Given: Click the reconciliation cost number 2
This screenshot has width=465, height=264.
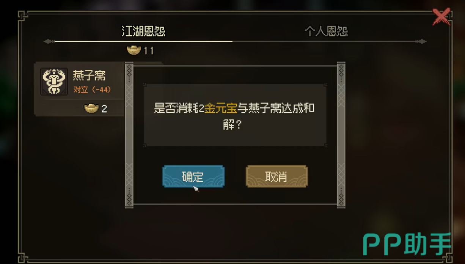Looking at the screenshot, I should 104,109.
